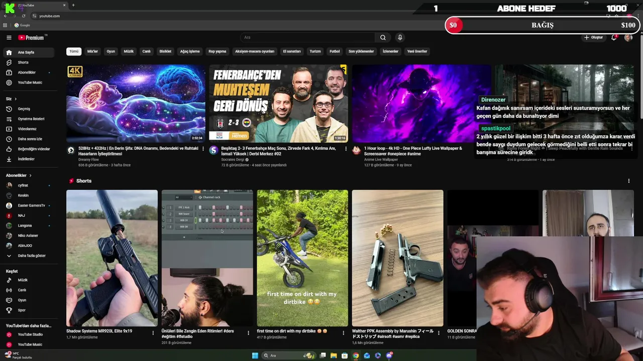Select the Rap yapma chip

pyautogui.click(x=218, y=51)
